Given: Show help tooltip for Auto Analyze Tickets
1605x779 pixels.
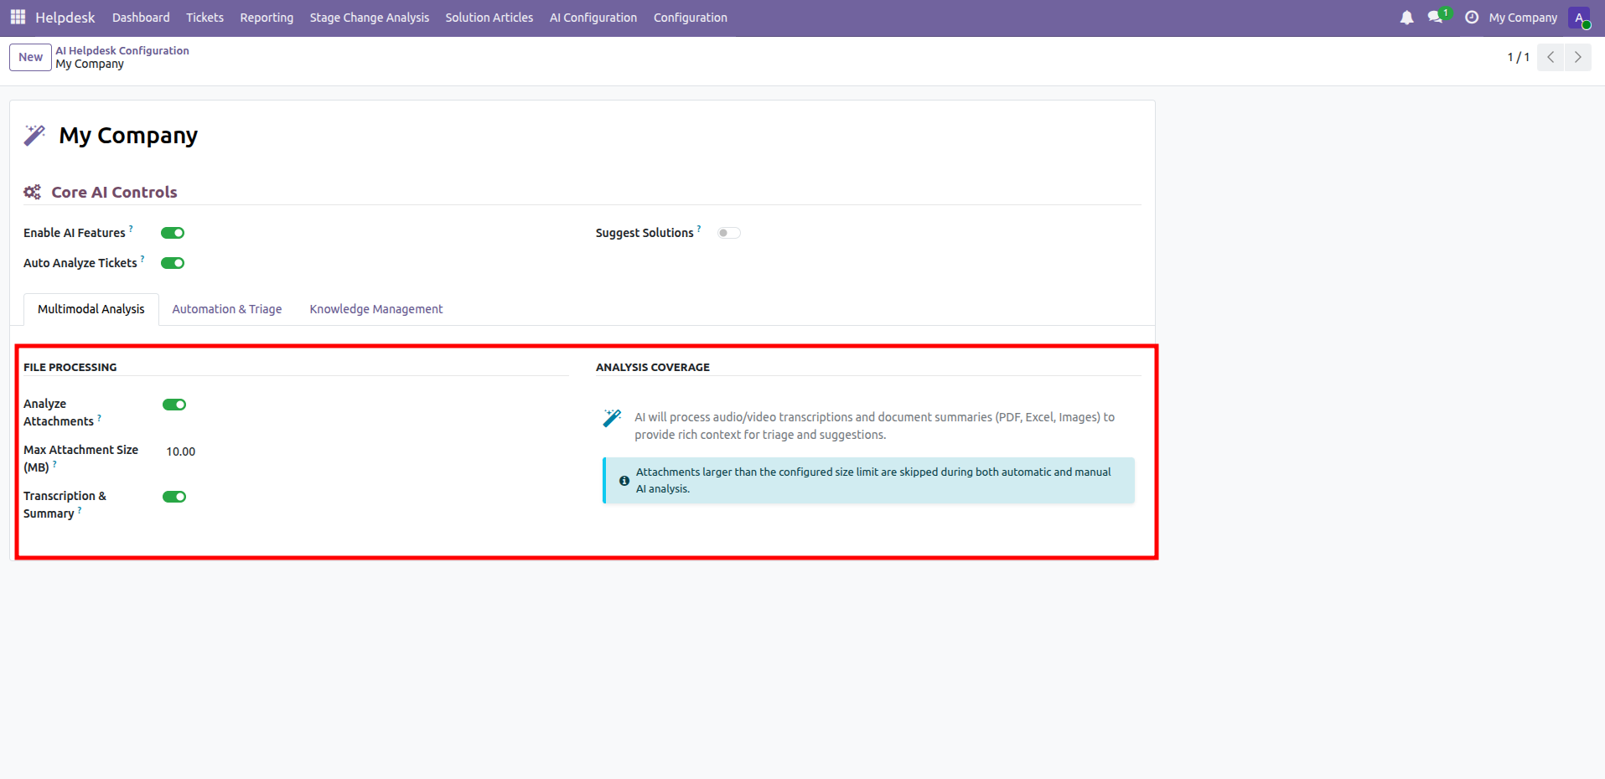Looking at the screenshot, I should [142, 258].
